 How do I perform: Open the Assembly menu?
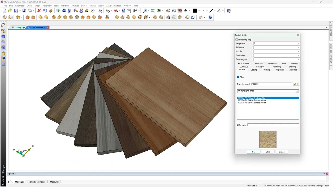point(47,5)
